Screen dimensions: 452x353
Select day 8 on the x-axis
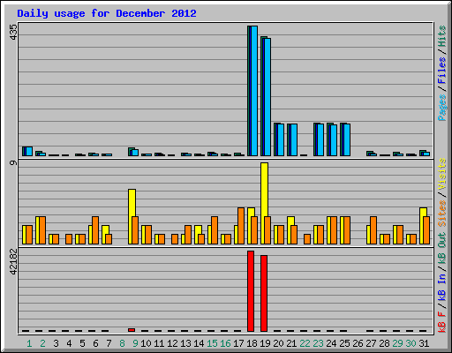tap(122, 343)
